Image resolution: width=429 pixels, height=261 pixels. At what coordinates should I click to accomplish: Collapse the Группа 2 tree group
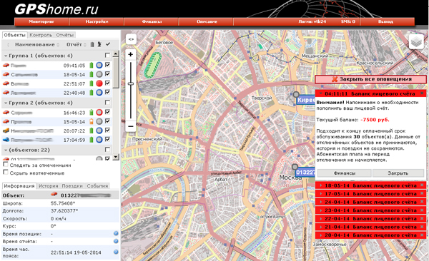tap(6, 103)
